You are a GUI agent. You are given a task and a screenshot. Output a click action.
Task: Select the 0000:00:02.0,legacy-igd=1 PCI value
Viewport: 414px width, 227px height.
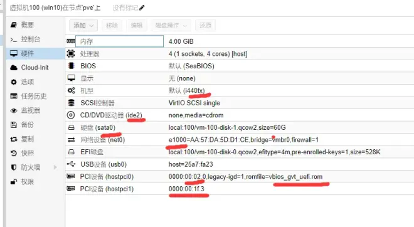245,177
